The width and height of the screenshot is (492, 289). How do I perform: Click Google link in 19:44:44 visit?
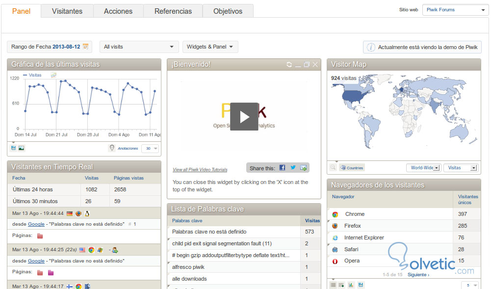(36, 224)
